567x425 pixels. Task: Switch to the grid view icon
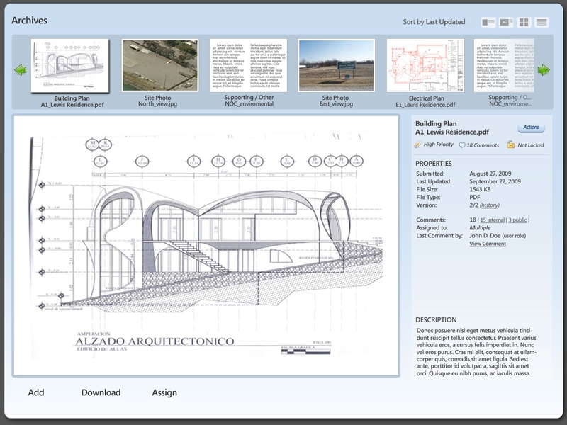coord(524,23)
